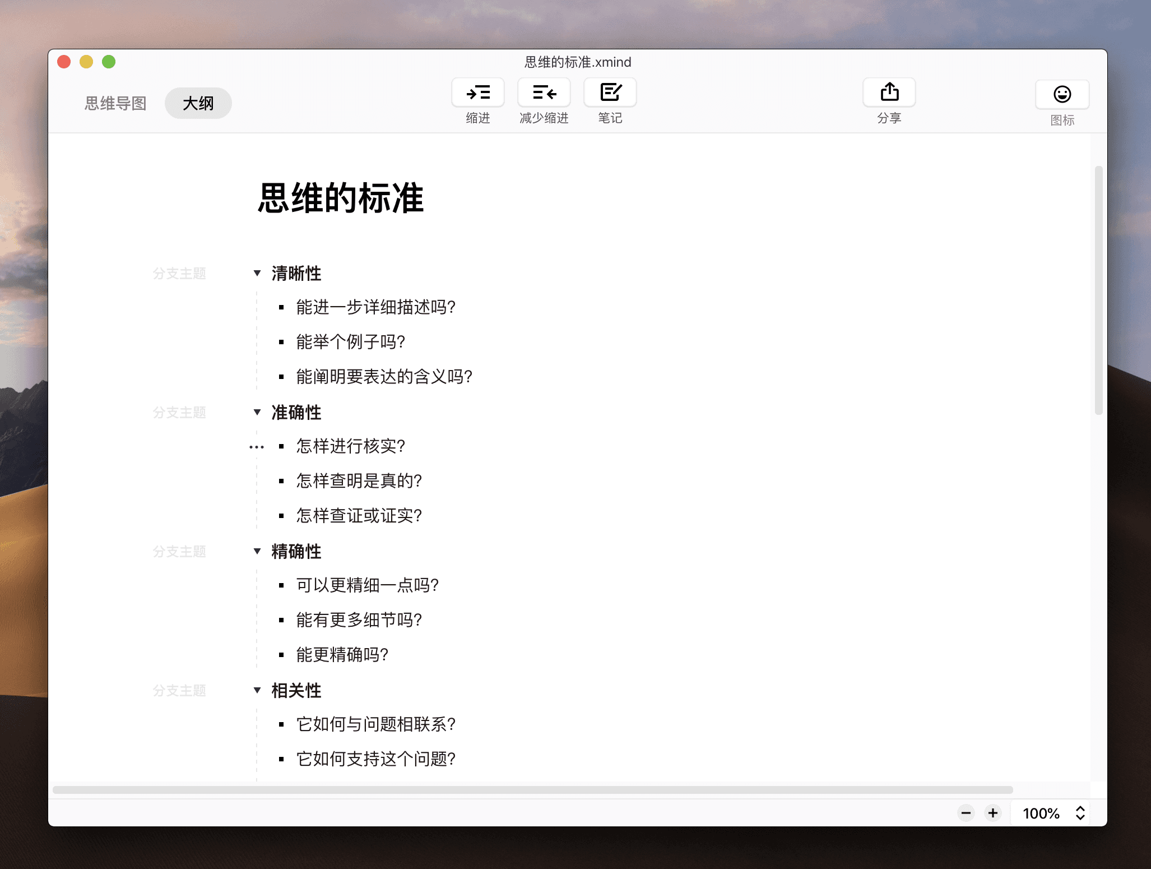Open the 笔记 (notes) editor icon
The height and width of the screenshot is (869, 1151).
tap(610, 93)
